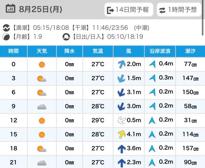Click the tide wave icon next to 満潮
The height and width of the screenshot is (168, 205).
tap(6, 28)
